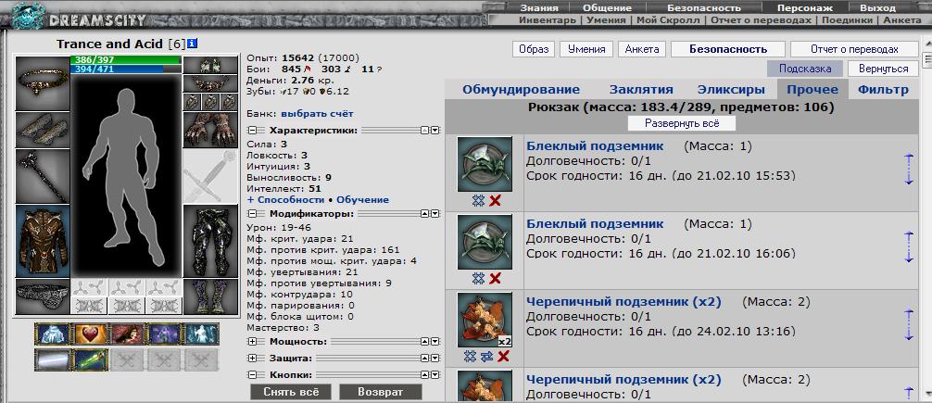The image size is (932, 403).
Task: Click the Развернуть всё button
Action: point(682,123)
